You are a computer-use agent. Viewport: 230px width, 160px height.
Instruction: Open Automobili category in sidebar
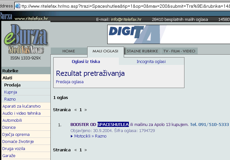[x=12, y=120]
